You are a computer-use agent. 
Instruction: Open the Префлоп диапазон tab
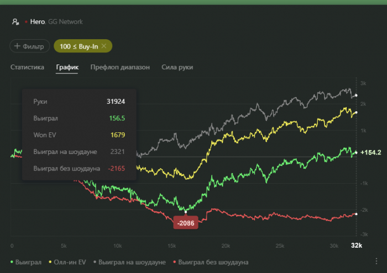120,67
